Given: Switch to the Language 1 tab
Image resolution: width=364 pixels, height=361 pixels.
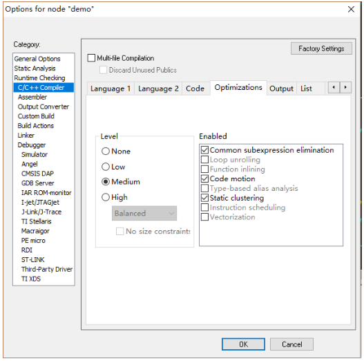Looking at the screenshot, I should 111,89.
